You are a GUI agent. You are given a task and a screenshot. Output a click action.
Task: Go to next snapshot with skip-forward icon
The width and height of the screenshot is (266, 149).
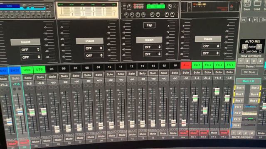coord(255,20)
